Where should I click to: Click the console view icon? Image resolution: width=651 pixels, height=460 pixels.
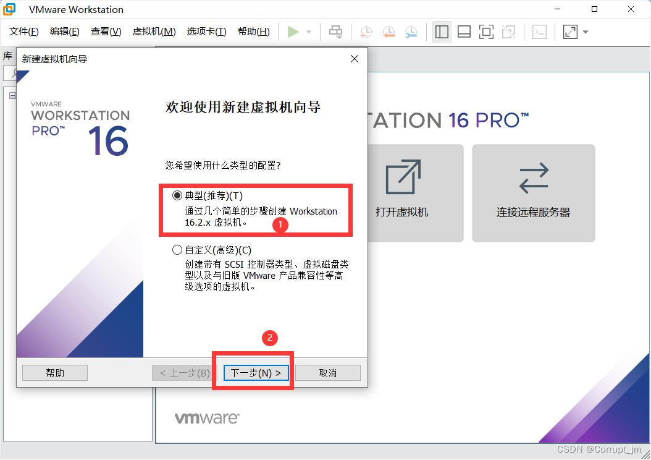tap(539, 32)
